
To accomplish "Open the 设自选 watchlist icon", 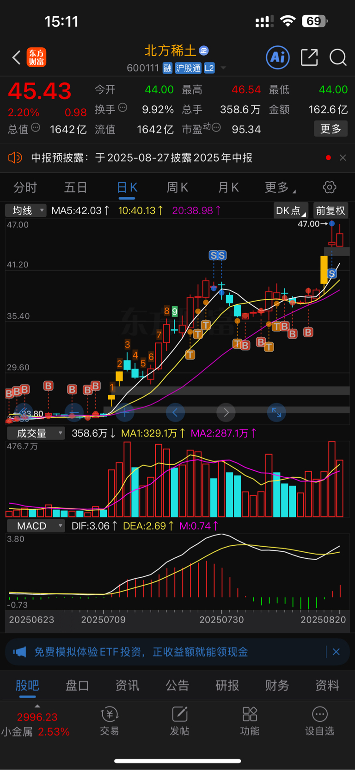I will tap(319, 721).
